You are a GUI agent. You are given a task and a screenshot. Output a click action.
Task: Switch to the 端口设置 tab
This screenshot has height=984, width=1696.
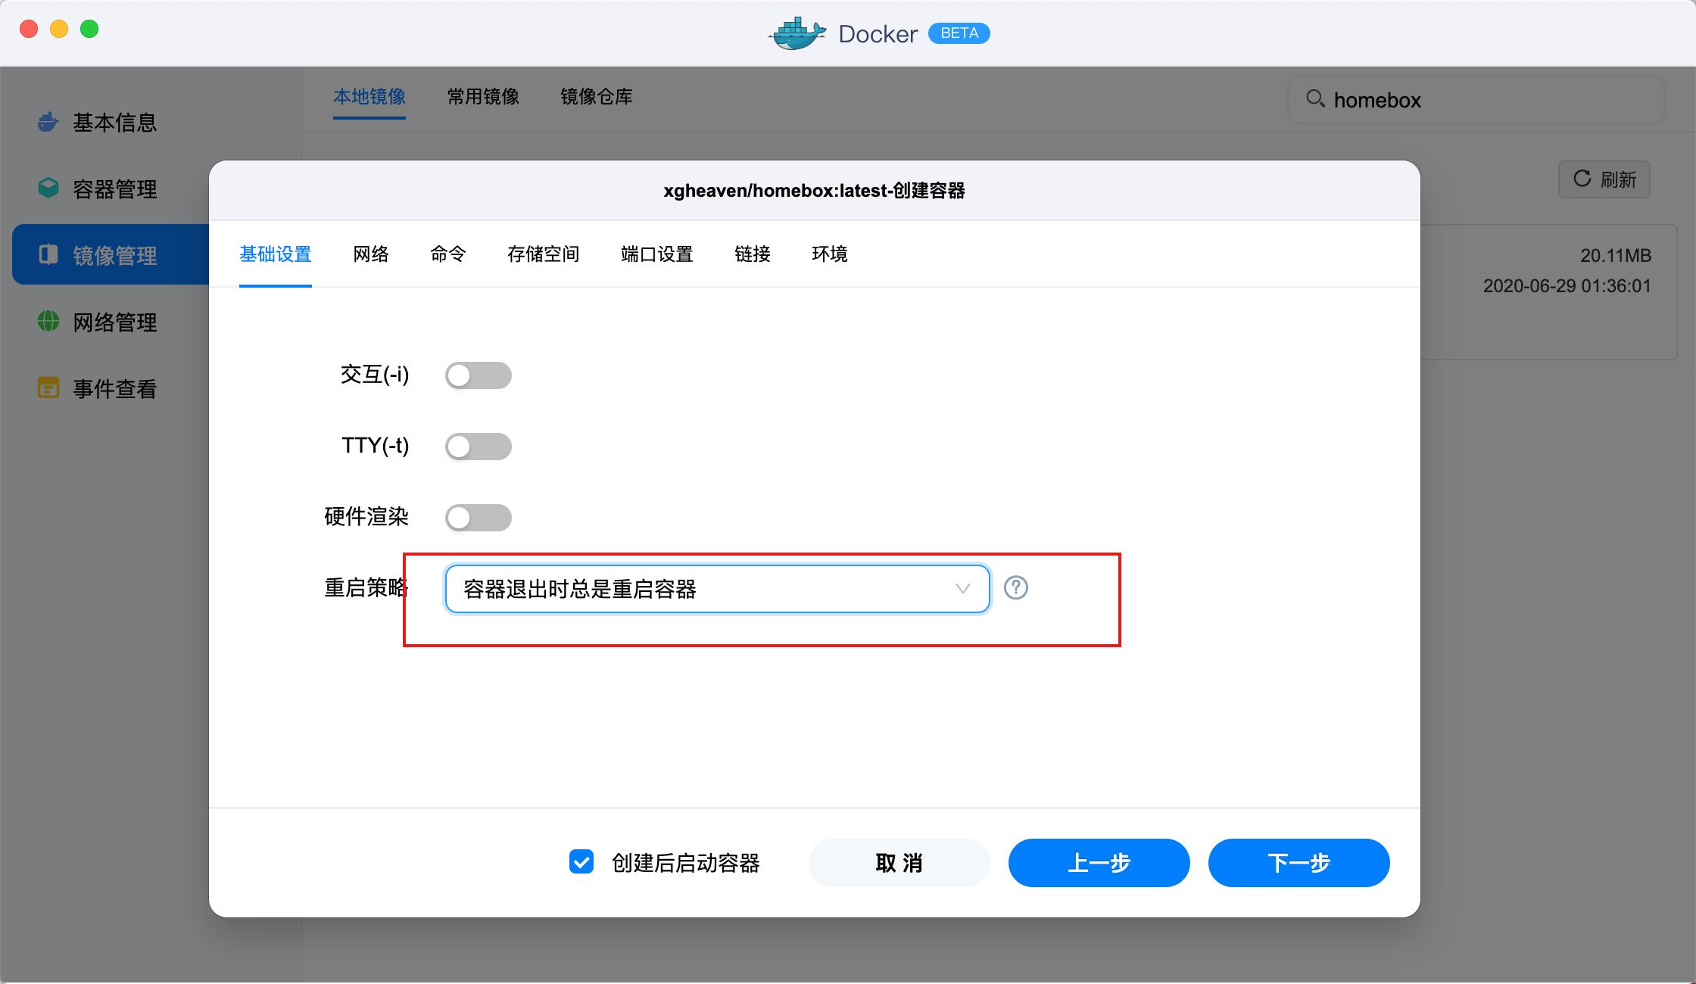656,254
